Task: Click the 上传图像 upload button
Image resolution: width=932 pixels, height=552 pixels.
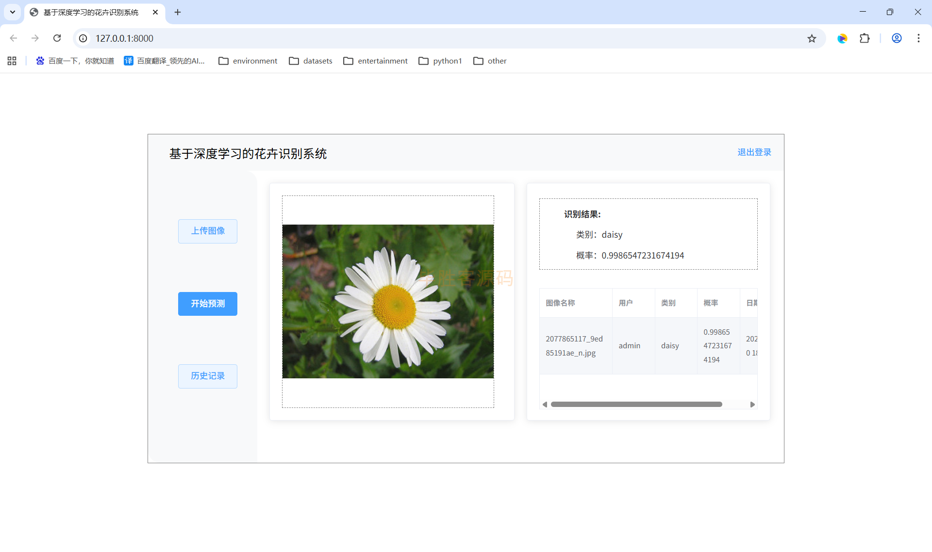Action: pyautogui.click(x=208, y=231)
